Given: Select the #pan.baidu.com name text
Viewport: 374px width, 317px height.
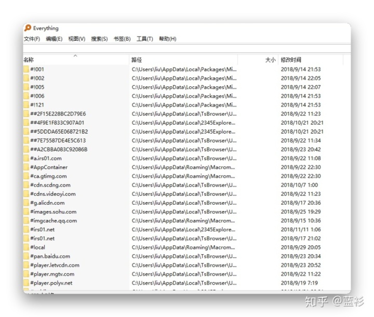Looking at the screenshot, I should (x=50, y=256).
